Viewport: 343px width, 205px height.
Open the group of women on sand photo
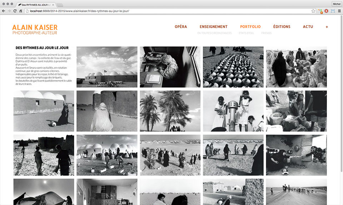(170, 155)
